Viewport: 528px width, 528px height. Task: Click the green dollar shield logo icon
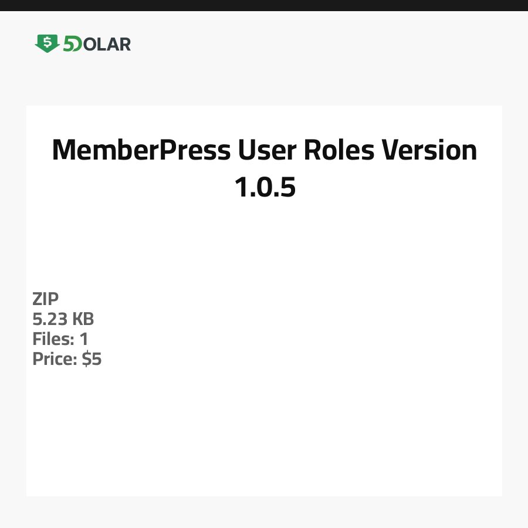point(47,43)
